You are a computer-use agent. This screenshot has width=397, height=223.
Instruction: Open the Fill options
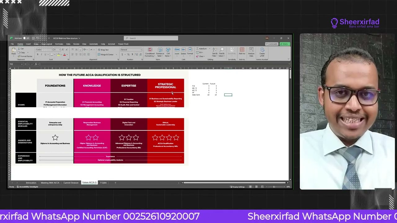pyautogui.click(x=200, y=52)
